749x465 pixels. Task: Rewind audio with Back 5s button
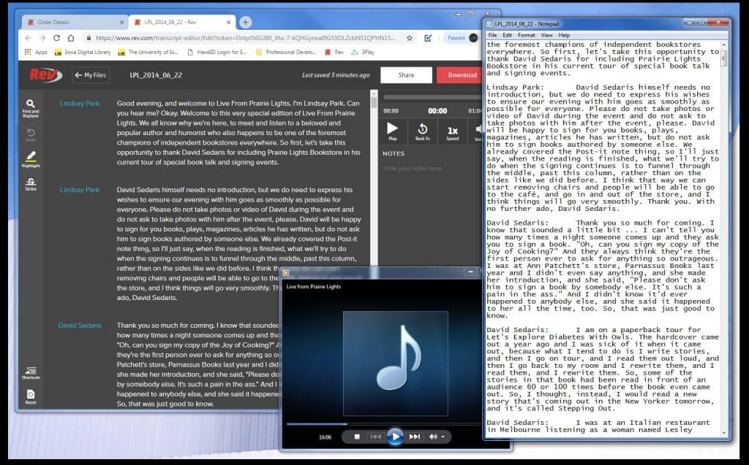coord(422,131)
